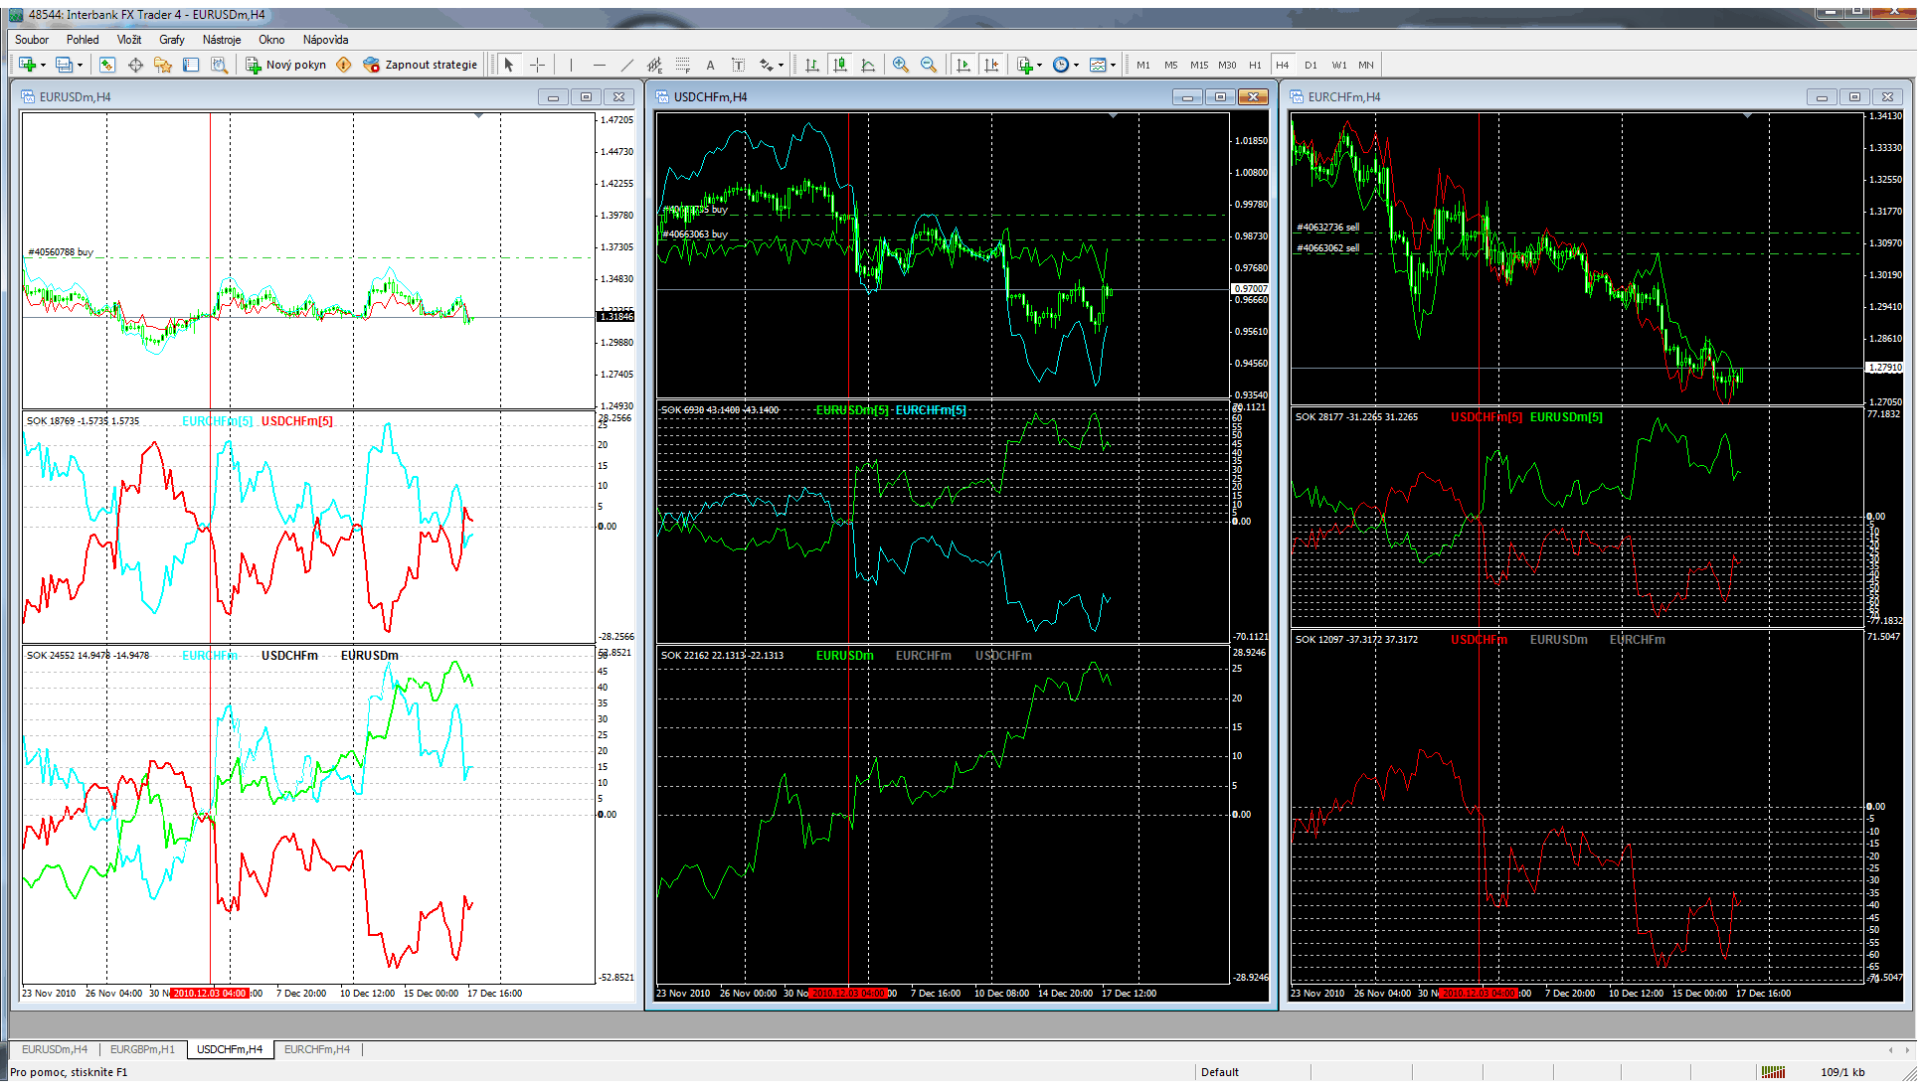Select the W1 timeframe button

point(1338,65)
